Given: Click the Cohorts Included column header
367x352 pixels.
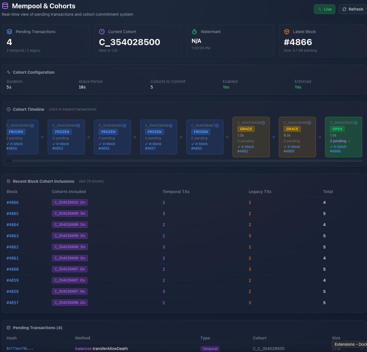Looking at the screenshot, I should click(69, 192).
